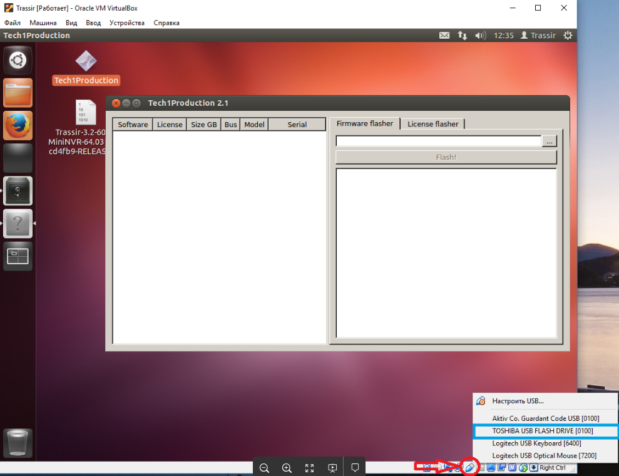619x476 pixels.
Task: Sort by the License column header
Action: [x=170, y=125]
